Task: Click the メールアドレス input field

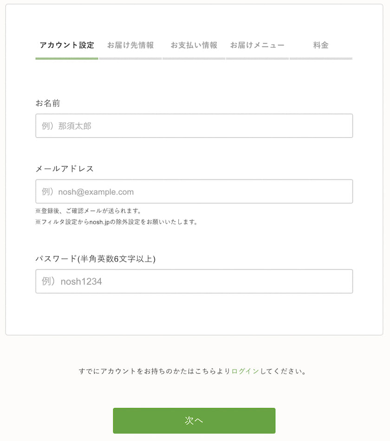Action: [x=194, y=191]
